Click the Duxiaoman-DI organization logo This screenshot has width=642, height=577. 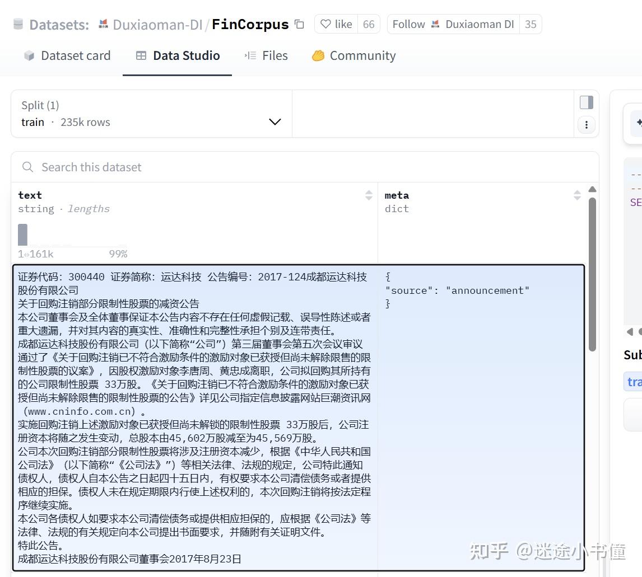click(x=103, y=24)
